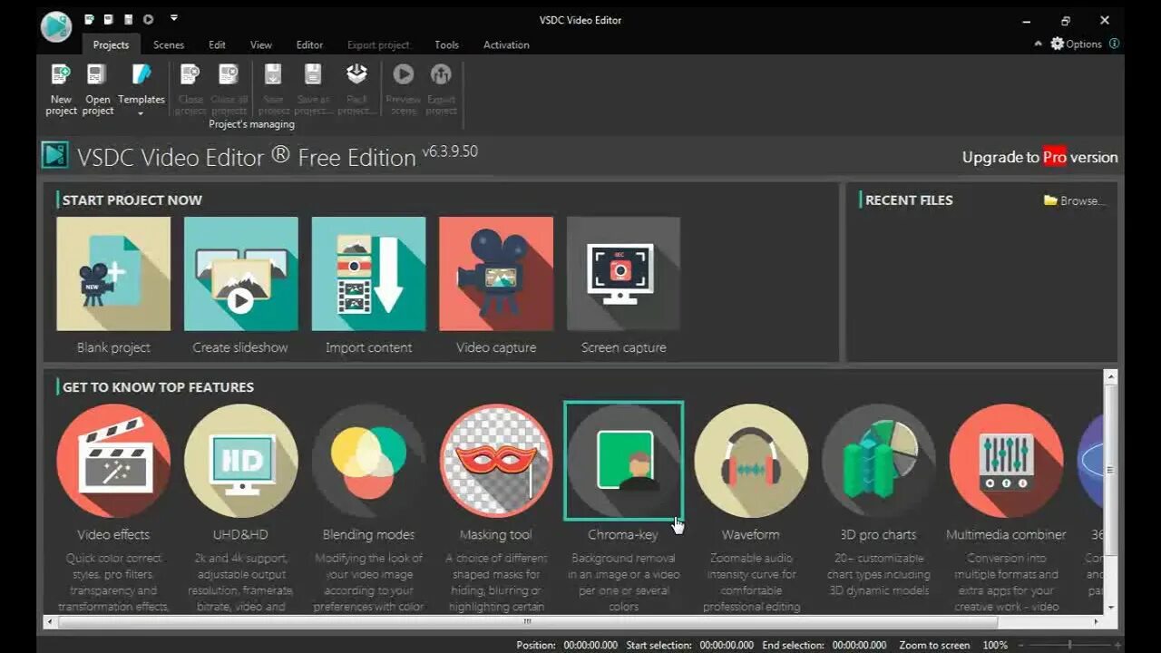Click the Start selection timecode value

click(727, 645)
